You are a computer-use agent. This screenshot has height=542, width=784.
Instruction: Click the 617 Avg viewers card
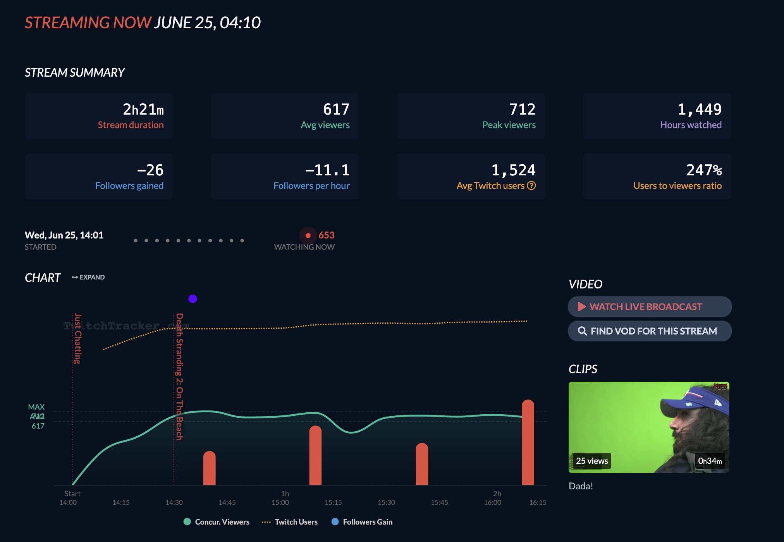point(285,116)
